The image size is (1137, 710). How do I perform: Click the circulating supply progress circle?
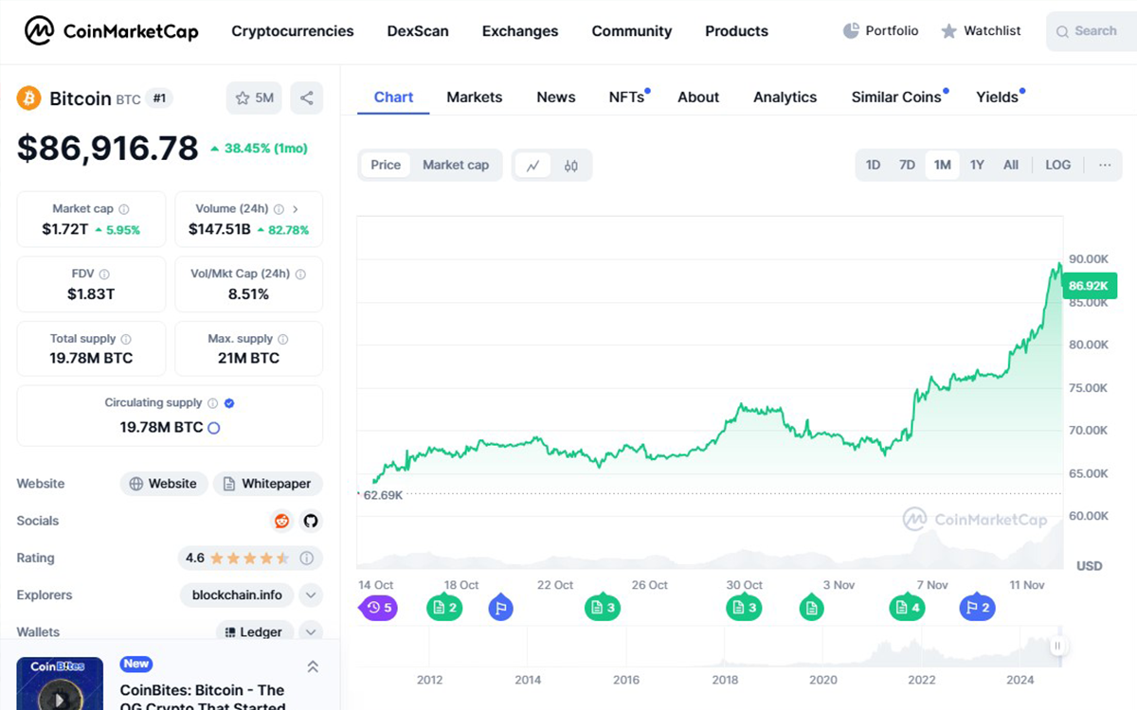tap(213, 428)
